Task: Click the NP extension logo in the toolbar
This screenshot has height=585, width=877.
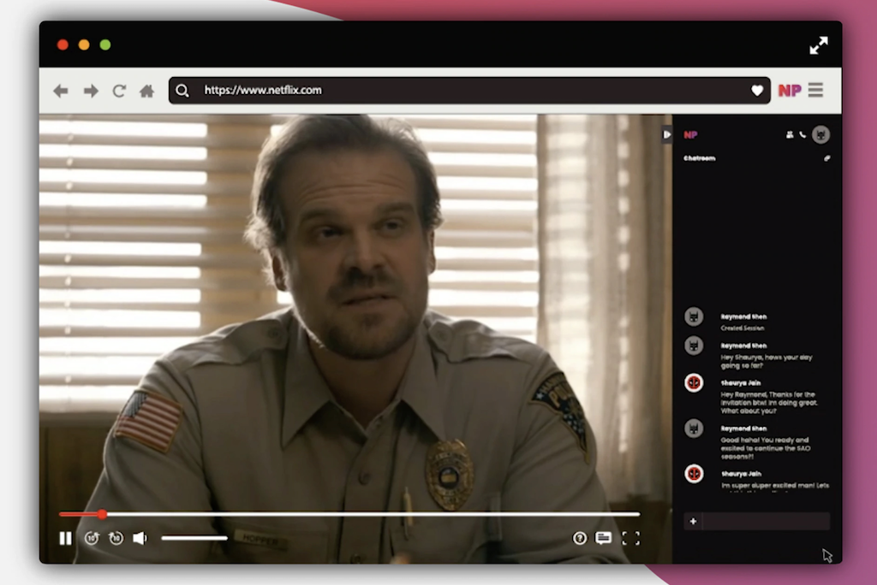Action: pyautogui.click(x=789, y=91)
